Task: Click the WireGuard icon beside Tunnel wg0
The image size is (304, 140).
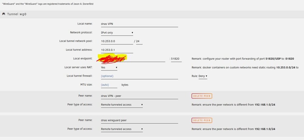Action: point(4,14)
